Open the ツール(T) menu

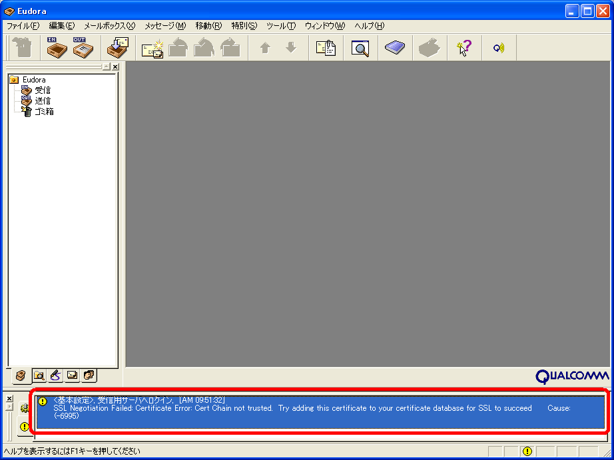pos(281,26)
